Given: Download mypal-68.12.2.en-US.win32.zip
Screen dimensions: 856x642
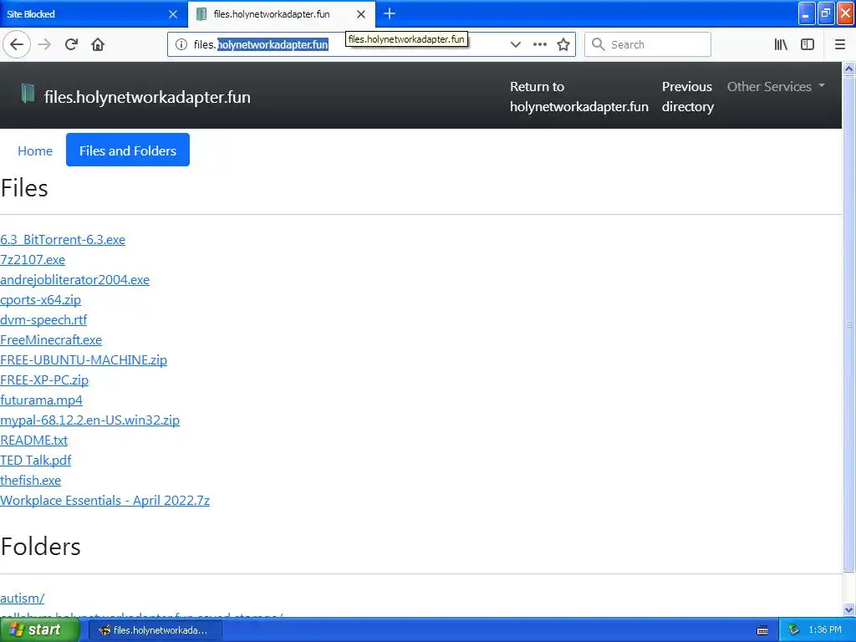Looking at the screenshot, I should (90, 420).
